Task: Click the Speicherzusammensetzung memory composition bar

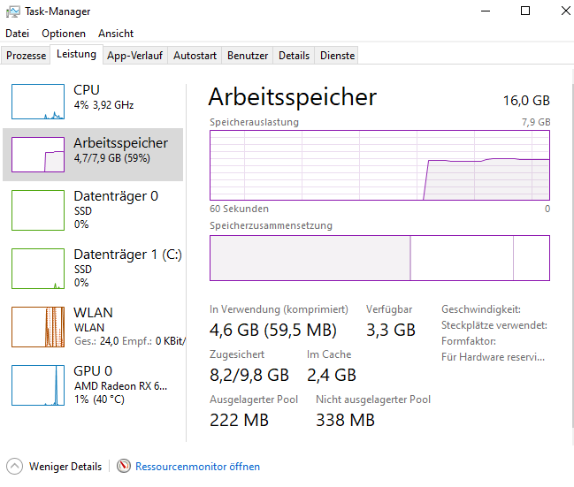Action: (379, 258)
